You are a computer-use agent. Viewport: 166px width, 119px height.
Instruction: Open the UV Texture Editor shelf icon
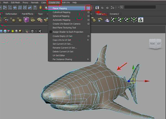click(x=141, y=20)
